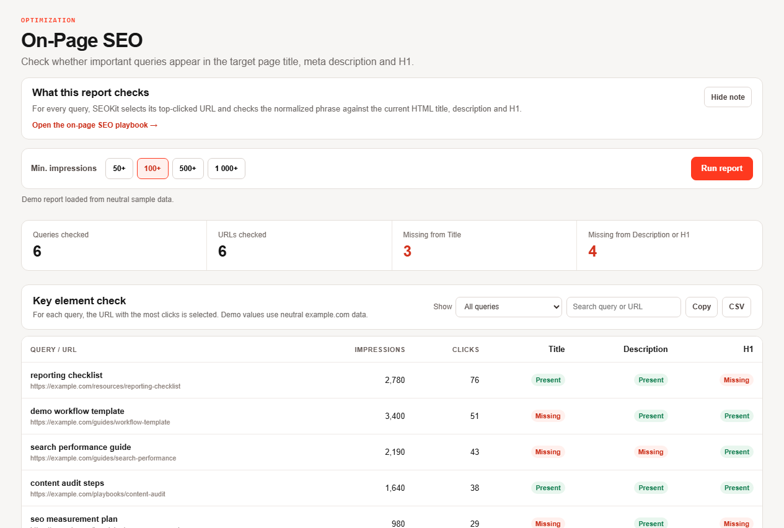This screenshot has height=528, width=784.
Task: Click the H1 column header
Action: (749, 350)
